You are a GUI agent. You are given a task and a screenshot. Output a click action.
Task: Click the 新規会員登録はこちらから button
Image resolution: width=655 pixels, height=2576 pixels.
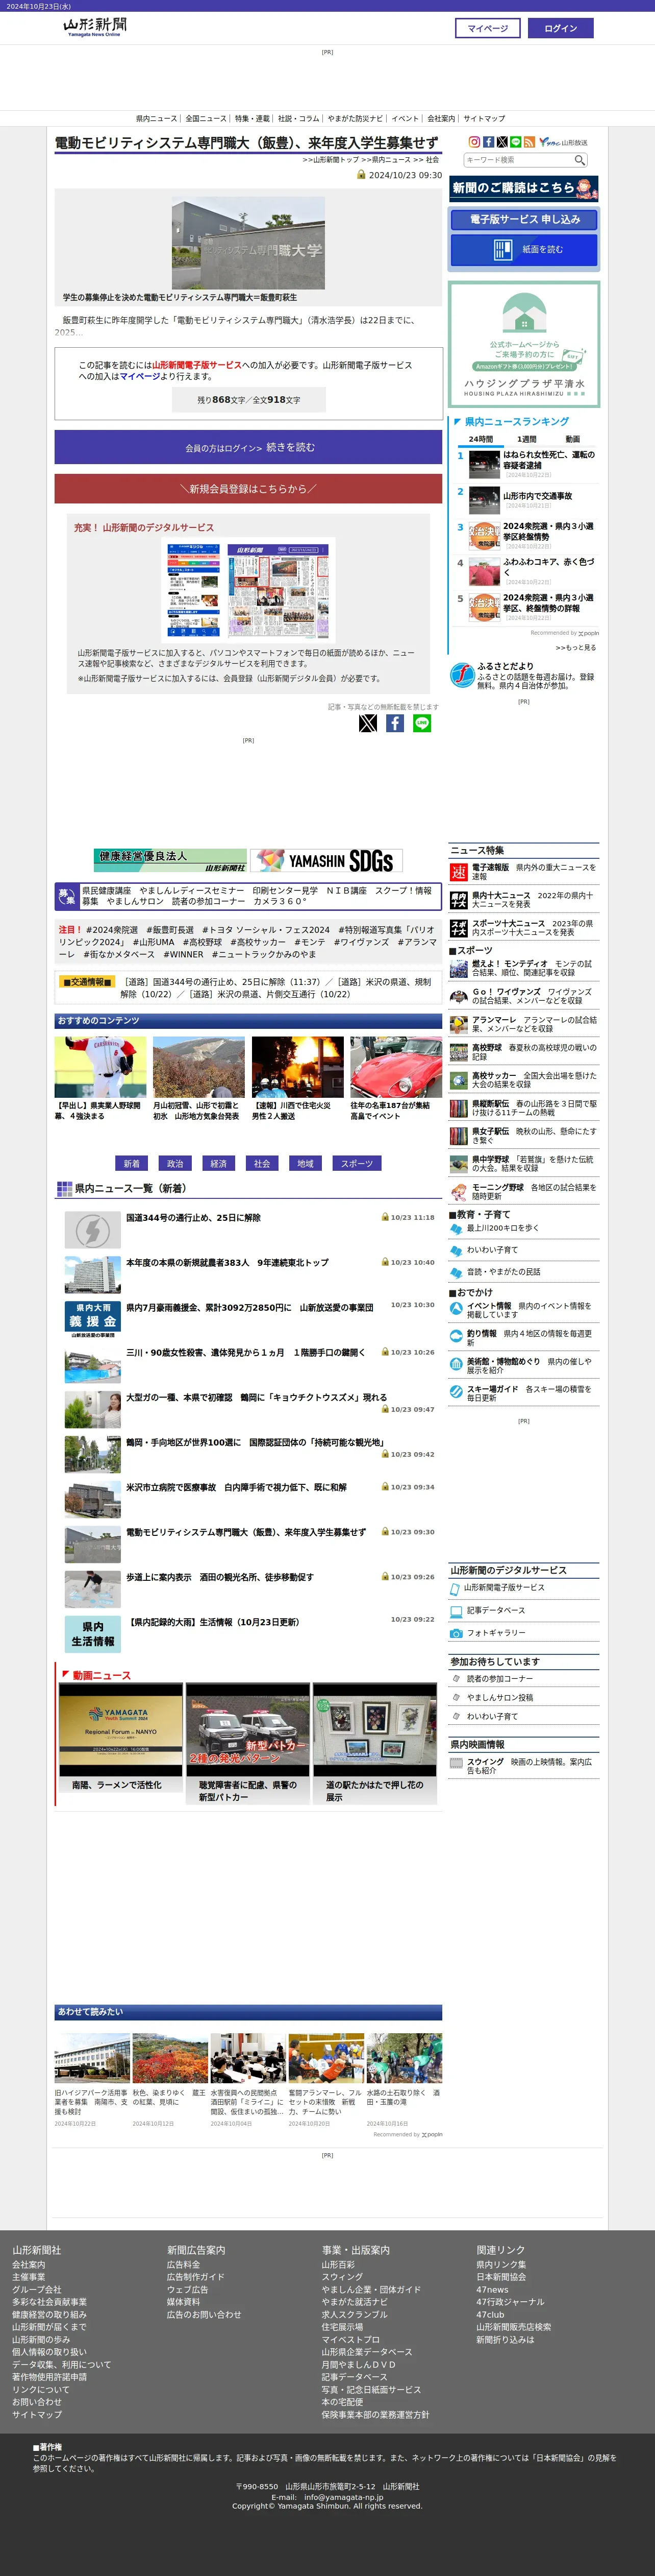(x=248, y=489)
